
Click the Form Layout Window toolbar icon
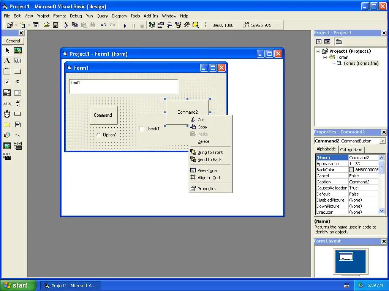pyautogui.click(x=169, y=25)
